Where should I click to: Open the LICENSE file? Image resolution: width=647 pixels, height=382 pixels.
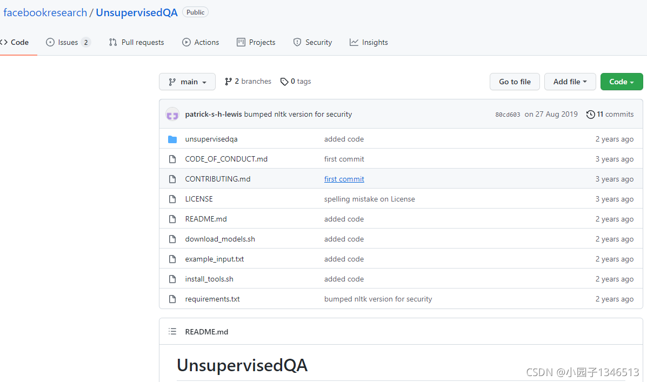click(x=199, y=199)
